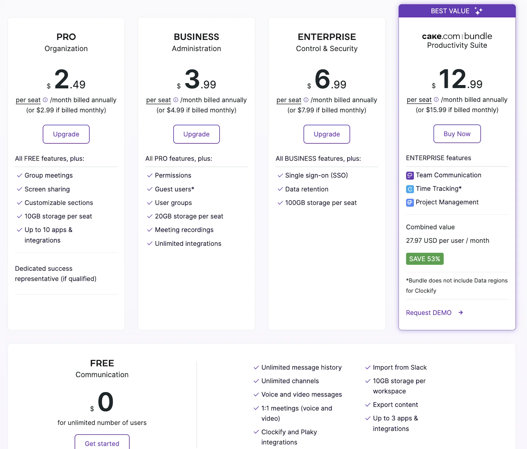
Task: Open the Request DEMO link
Action: point(428,313)
